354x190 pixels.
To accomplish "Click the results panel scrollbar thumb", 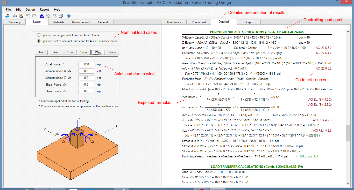I will [348, 133].
